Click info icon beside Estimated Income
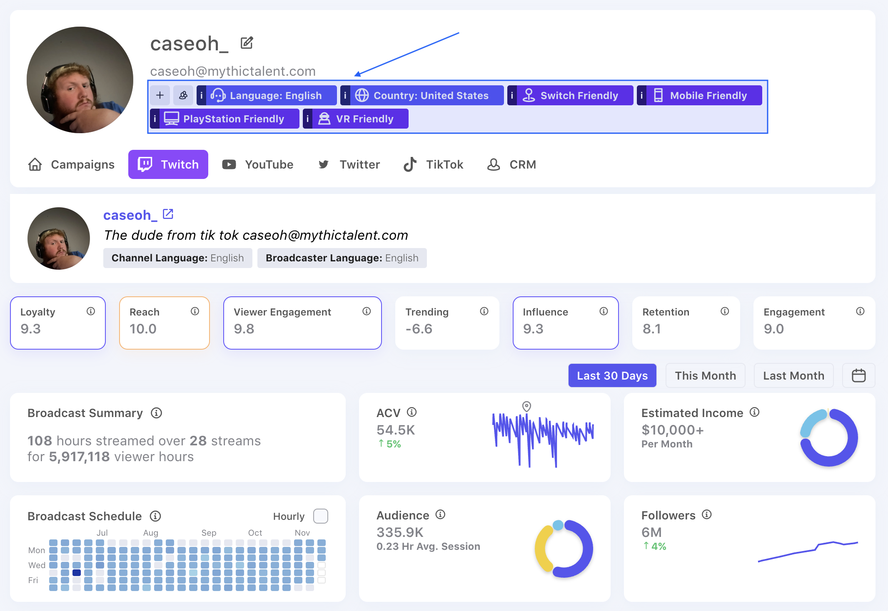This screenshot has width=888, height=611. click(x=755, y=412)
